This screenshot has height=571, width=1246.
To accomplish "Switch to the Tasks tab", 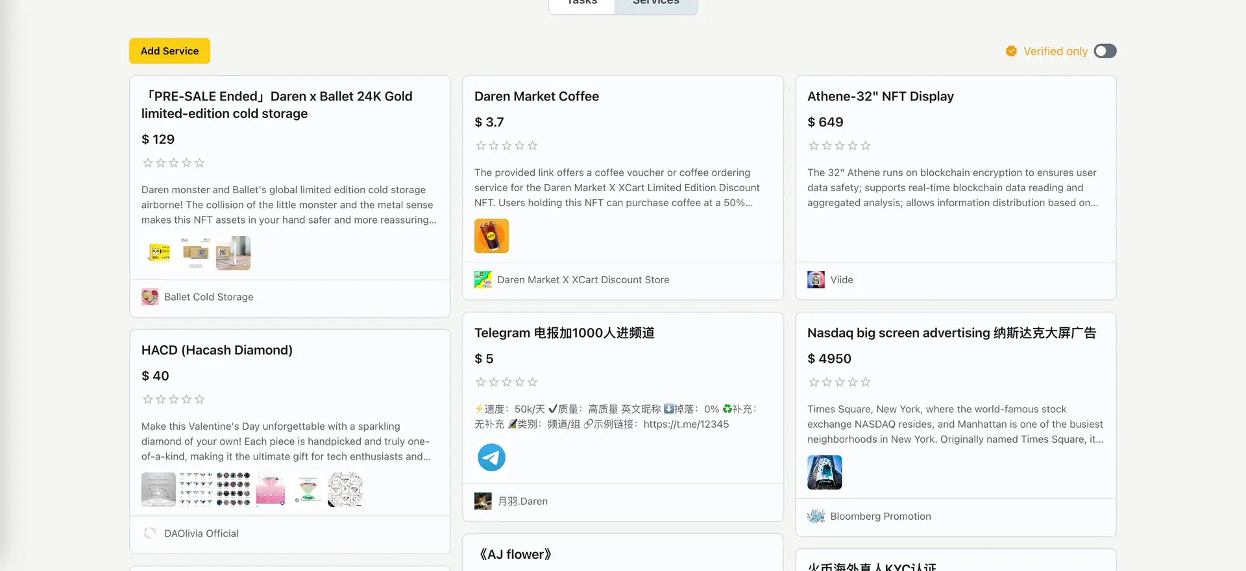I will [x=582, y=4].
